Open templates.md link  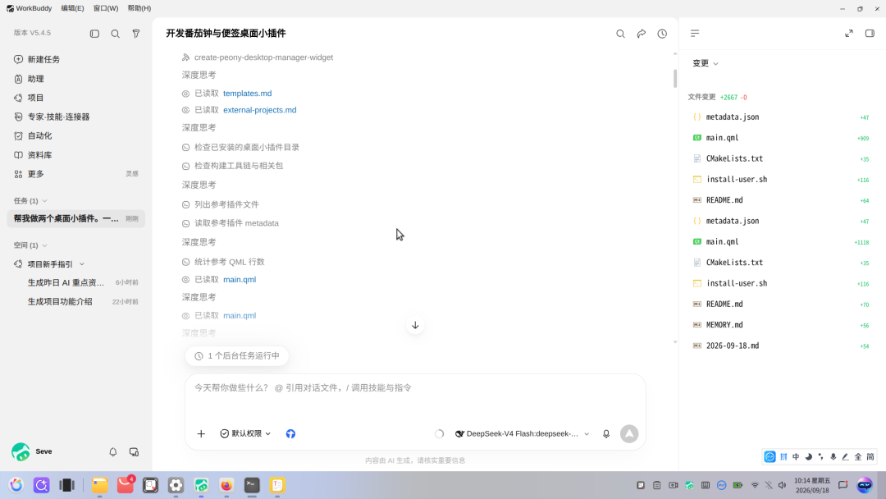[x=248, y=94]
